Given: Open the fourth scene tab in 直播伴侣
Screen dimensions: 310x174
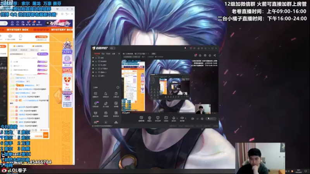Looking at the screenshot, I should 114,54.
